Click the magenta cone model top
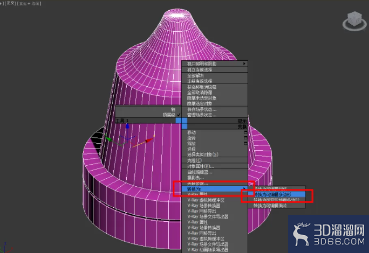Viewport: 369px width, 253px height. click(x=176, y=15)
